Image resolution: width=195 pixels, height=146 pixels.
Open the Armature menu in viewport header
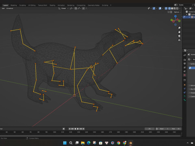pyautogui.click(x=10, y=9)
